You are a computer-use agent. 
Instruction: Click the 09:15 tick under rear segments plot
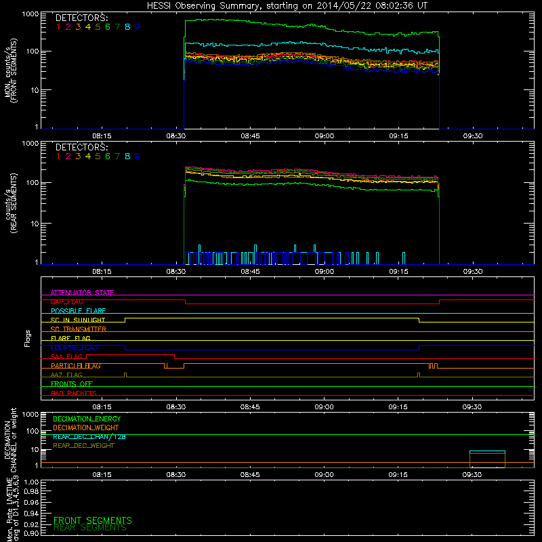pyautogui.click(x=398, y=272)
